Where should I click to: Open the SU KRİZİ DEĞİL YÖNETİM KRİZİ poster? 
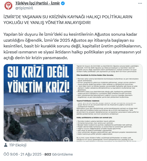[x=38, y=103]
